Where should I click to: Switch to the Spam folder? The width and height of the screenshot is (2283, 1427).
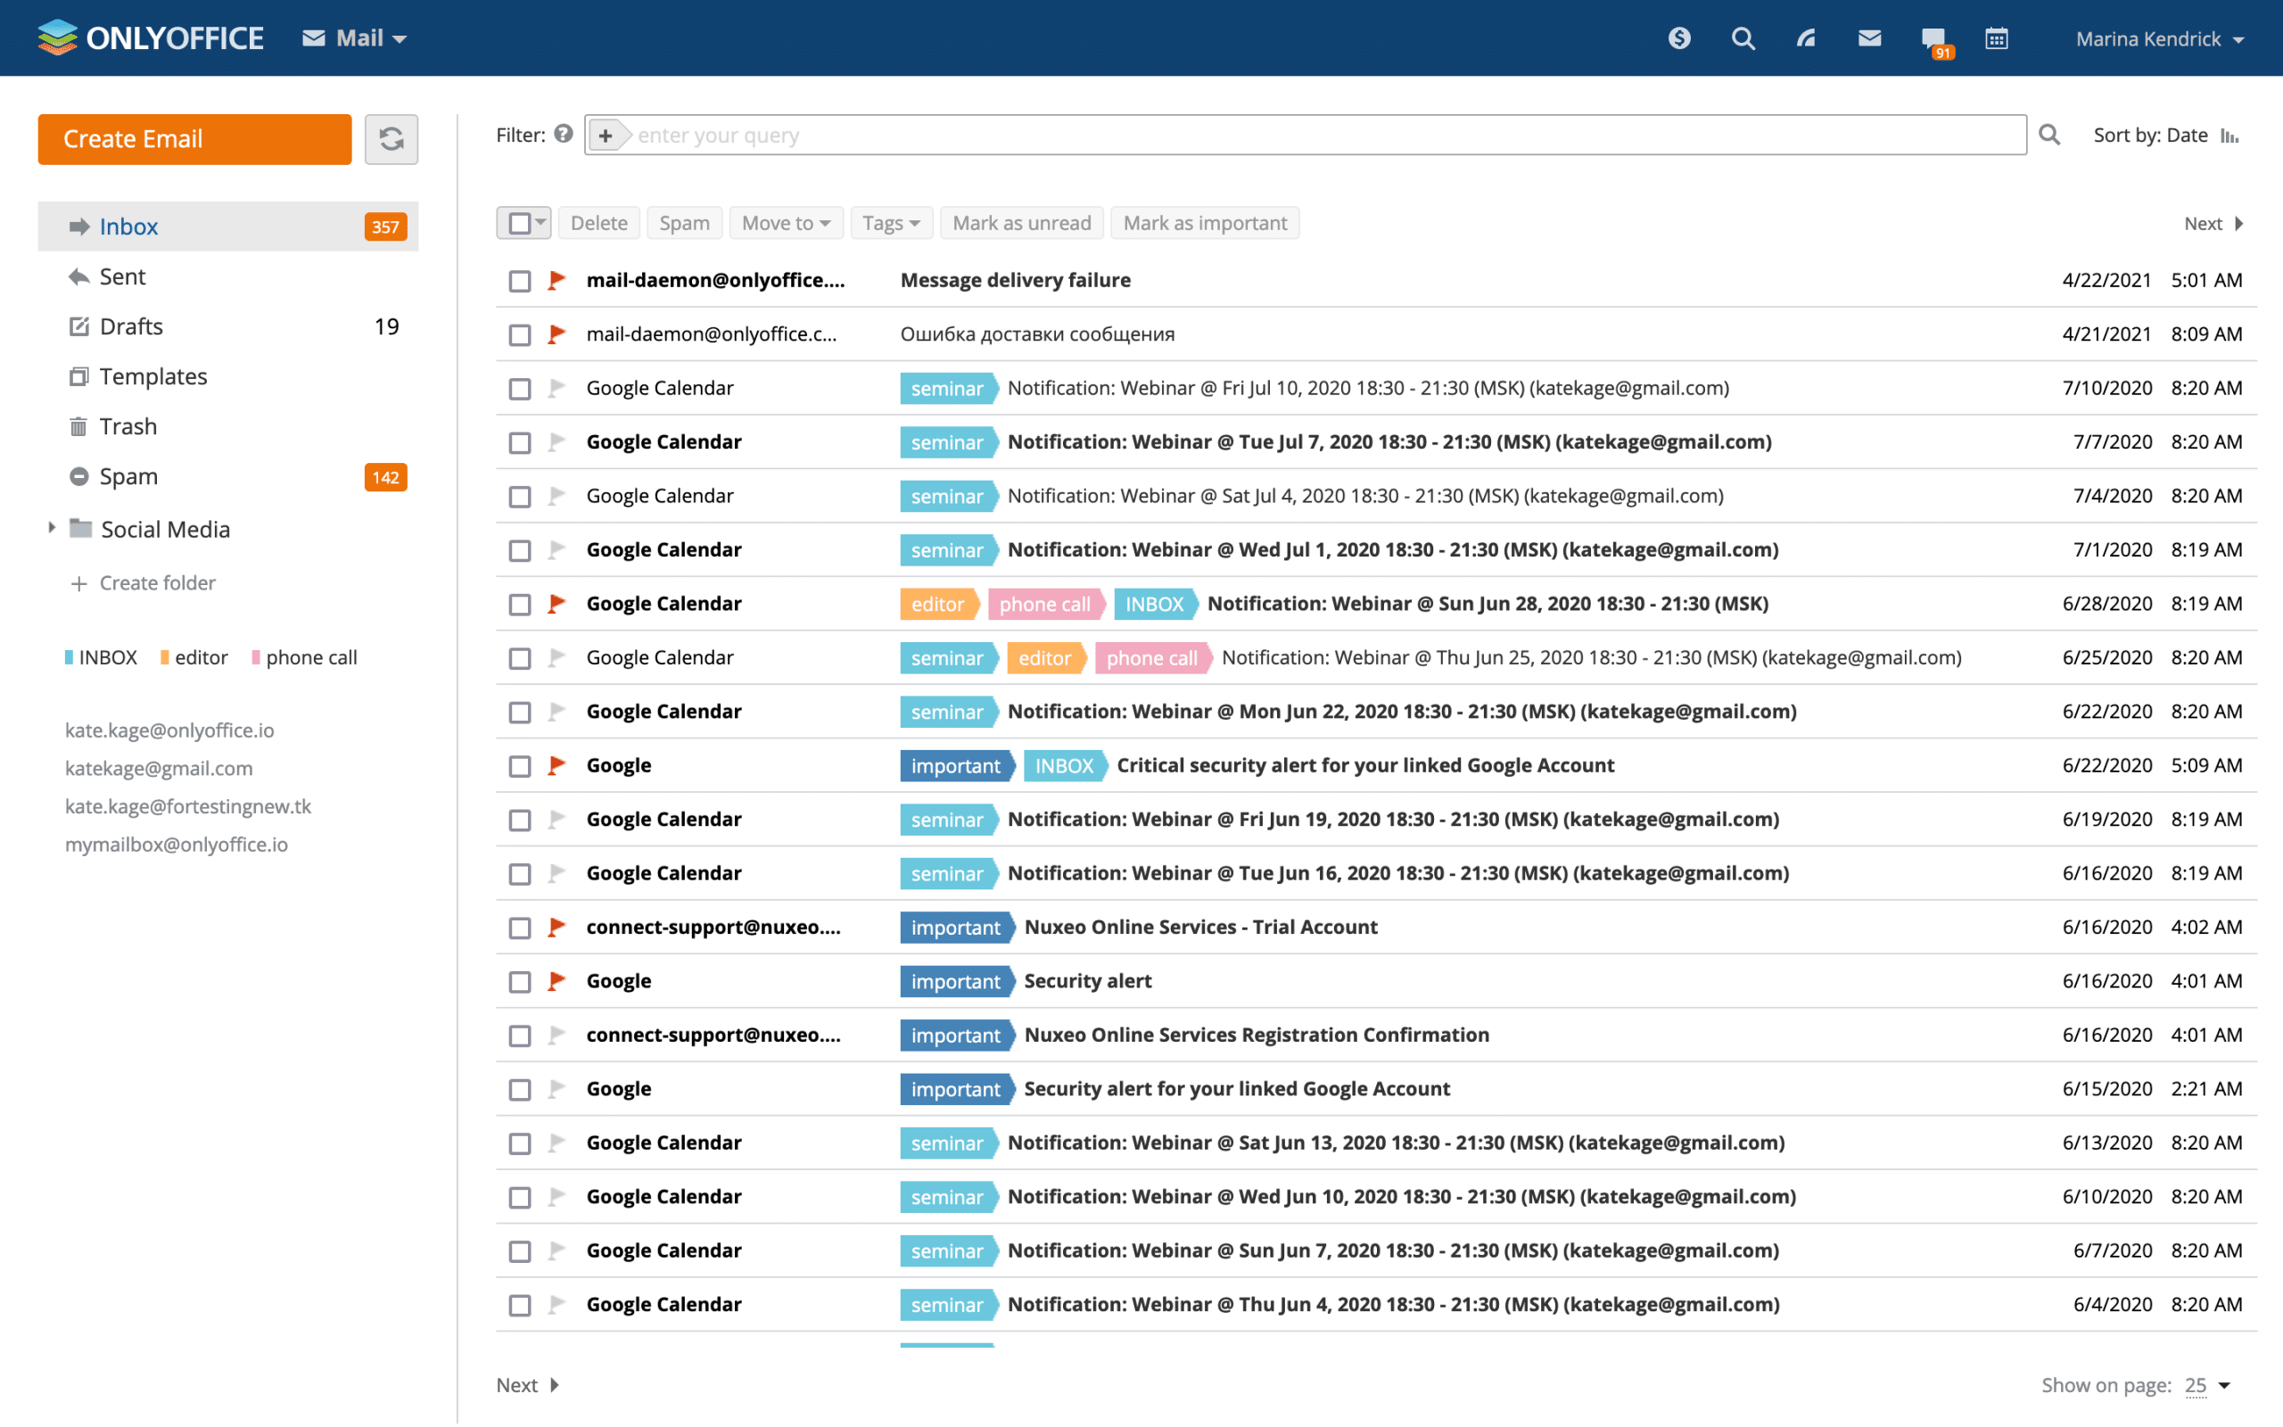[x=128, y=475]
